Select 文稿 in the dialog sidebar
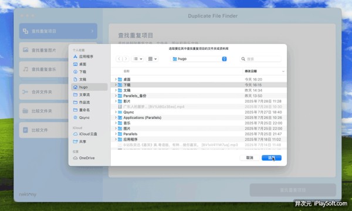Image resolution: width=352 pixels, height=211 pixels. (x=83, y=79)
